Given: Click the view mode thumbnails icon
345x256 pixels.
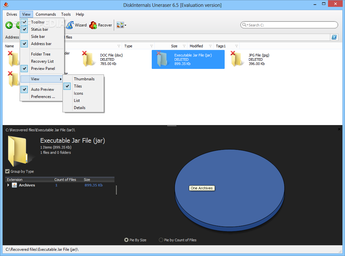Looking at the screenshot, I should click(x=120, y=25).
